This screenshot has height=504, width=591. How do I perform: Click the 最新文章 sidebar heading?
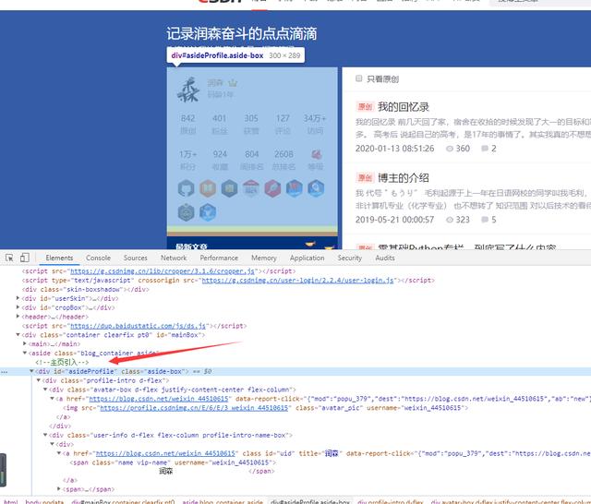pyautogui.click(x=191, y=246)
